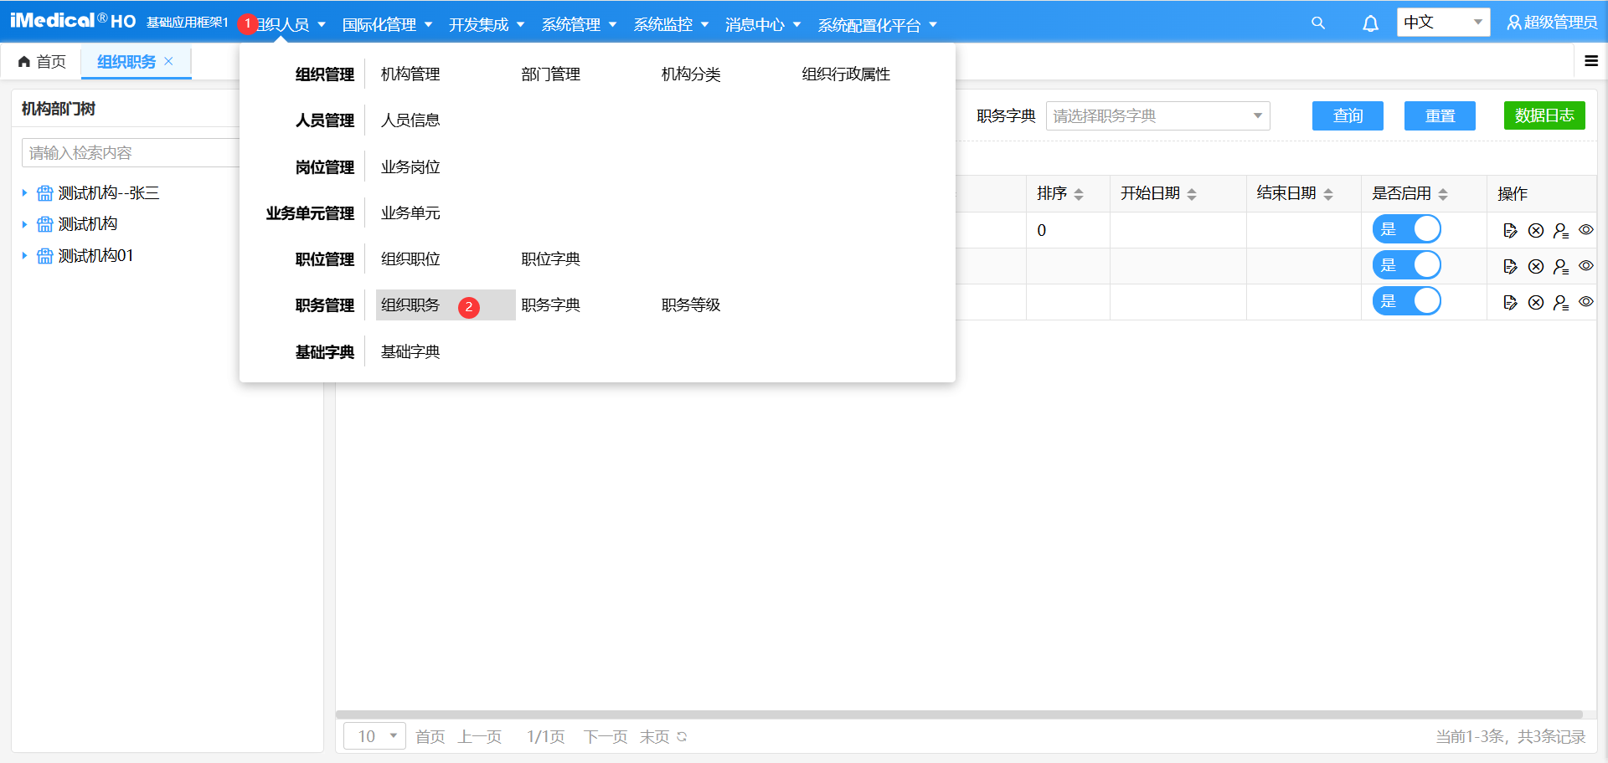Click the 数据日志 button
The image size is (1608, 763).
click(x=1544, y=115)
